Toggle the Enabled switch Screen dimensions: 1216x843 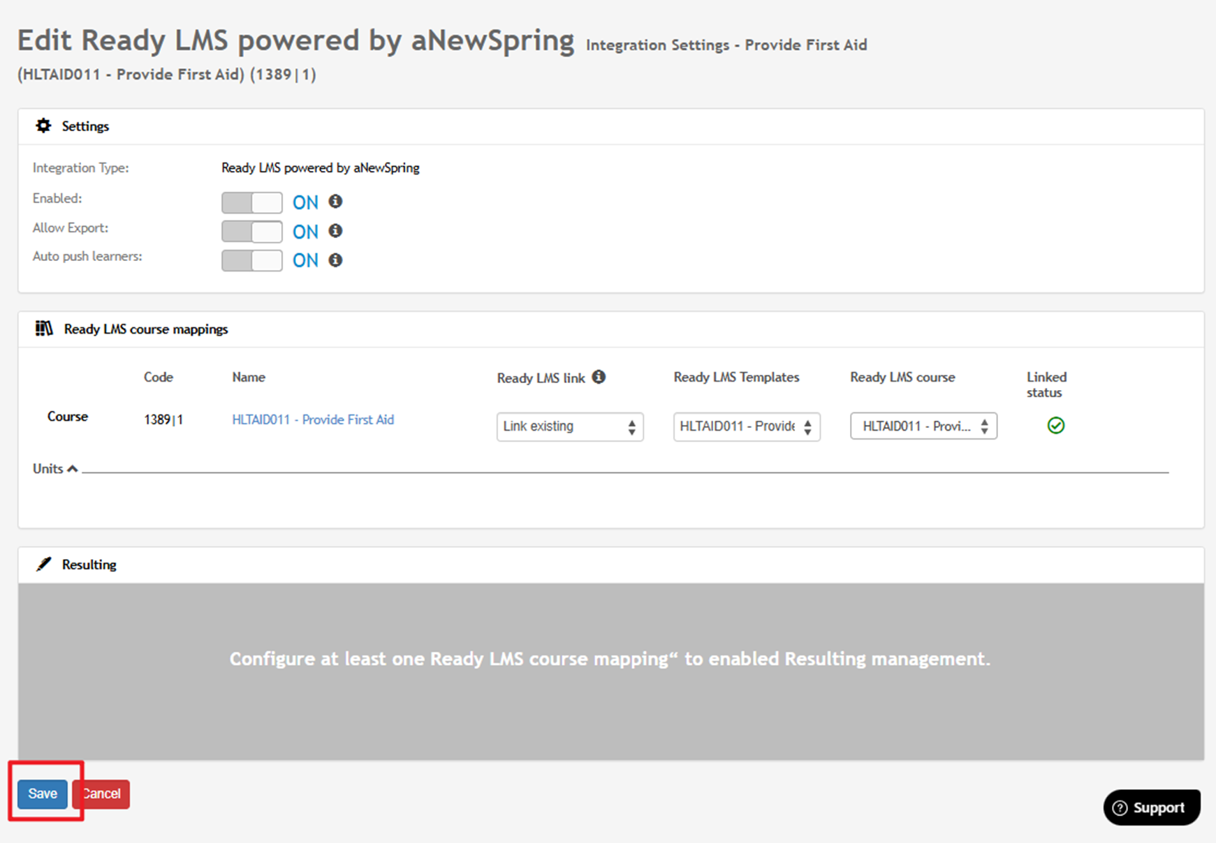(x=252, y=202)
